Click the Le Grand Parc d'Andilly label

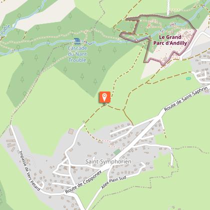click(170, 40)
